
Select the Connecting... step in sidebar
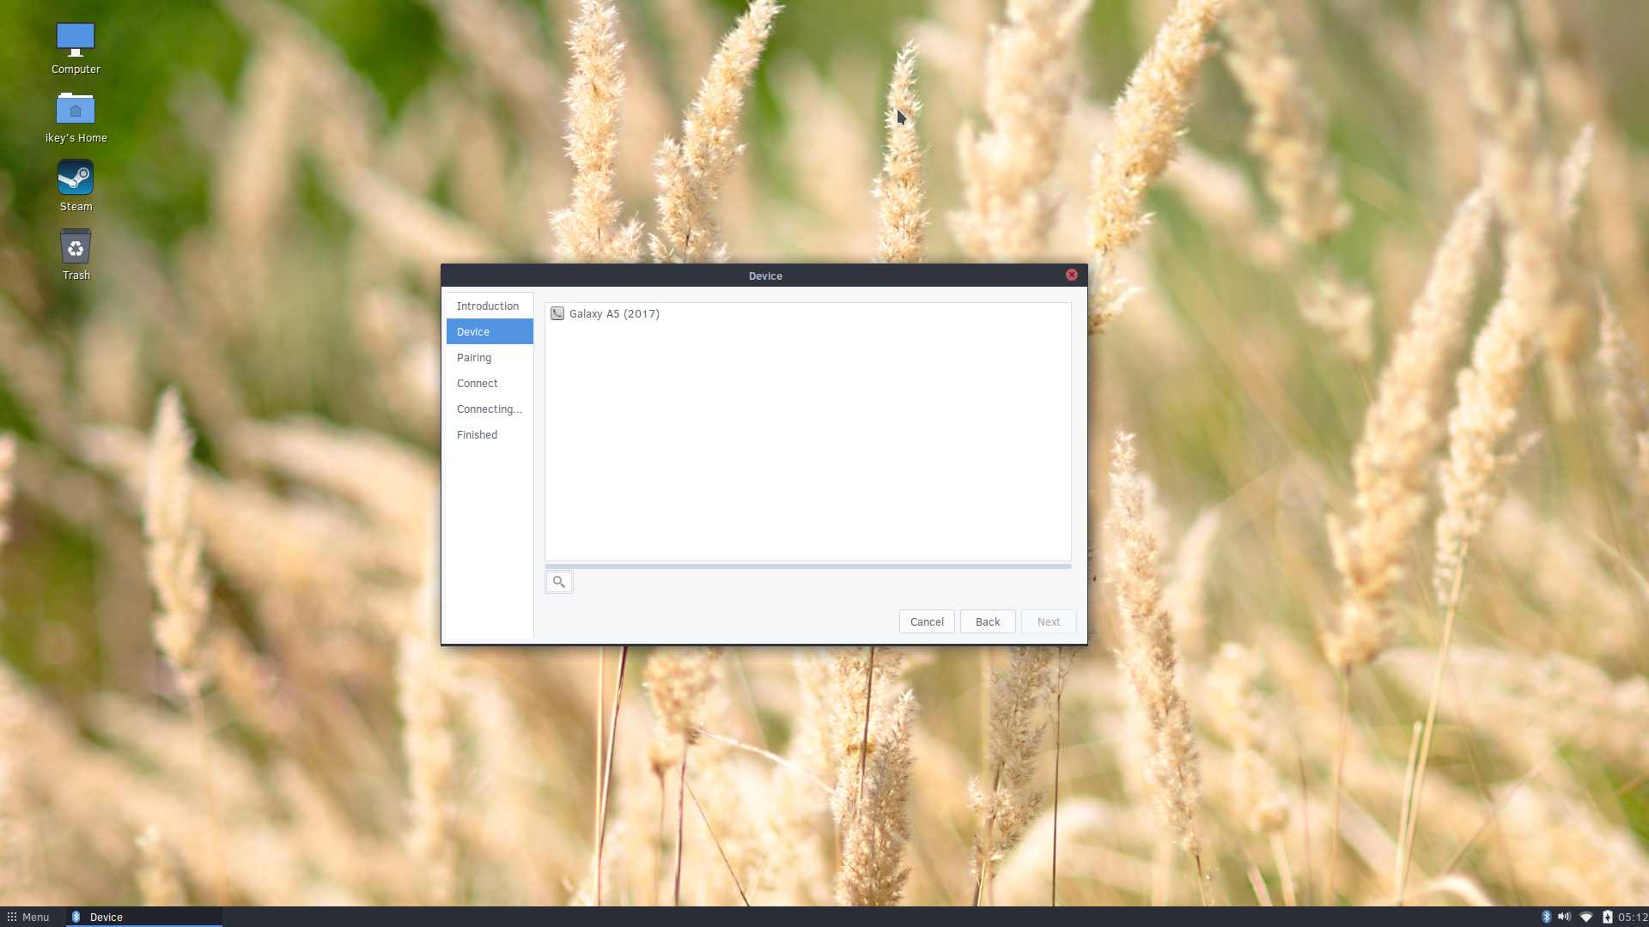[x=490, y=409]
